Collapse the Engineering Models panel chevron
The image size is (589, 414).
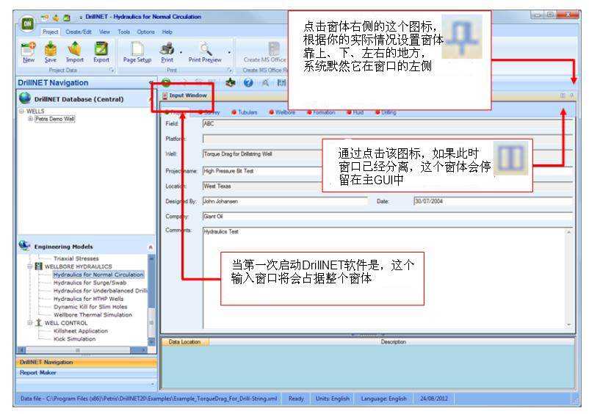click(x=151, y=247)
